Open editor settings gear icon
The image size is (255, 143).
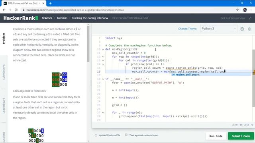[x=249, y=29]
